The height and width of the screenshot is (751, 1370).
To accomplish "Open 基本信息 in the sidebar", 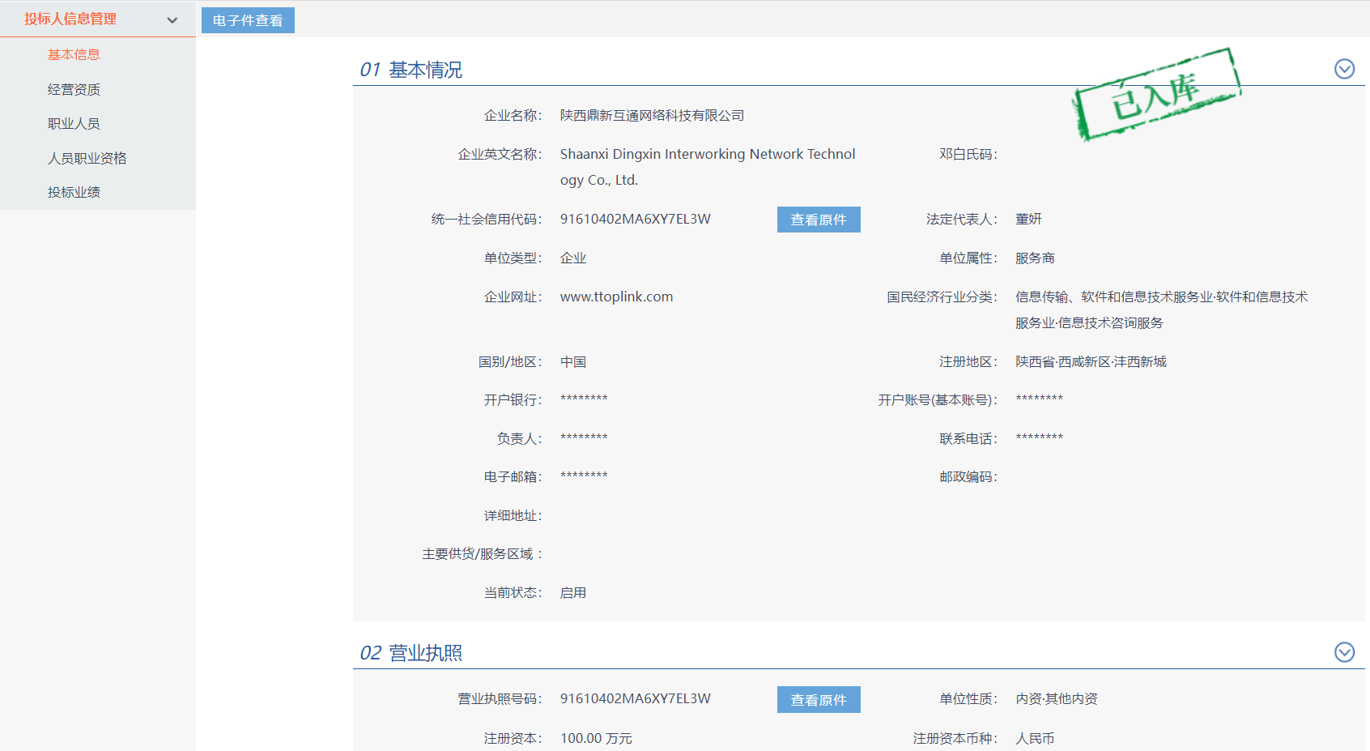I will 74,54.
